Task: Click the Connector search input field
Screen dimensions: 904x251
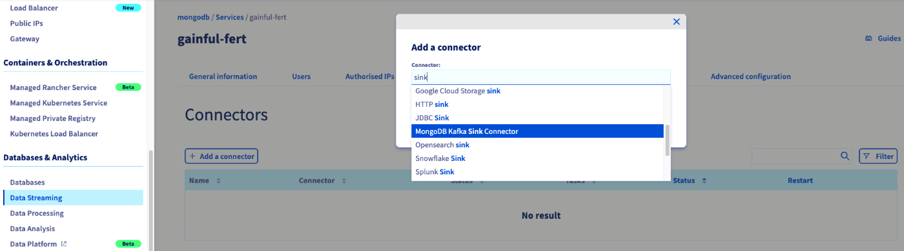Action: (540, 77)
